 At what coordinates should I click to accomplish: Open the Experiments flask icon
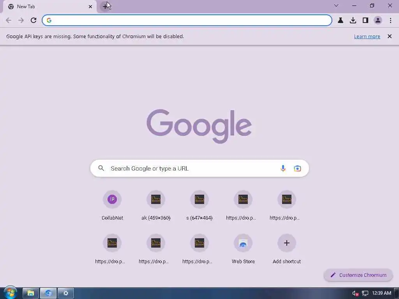(x=341, y=20)
